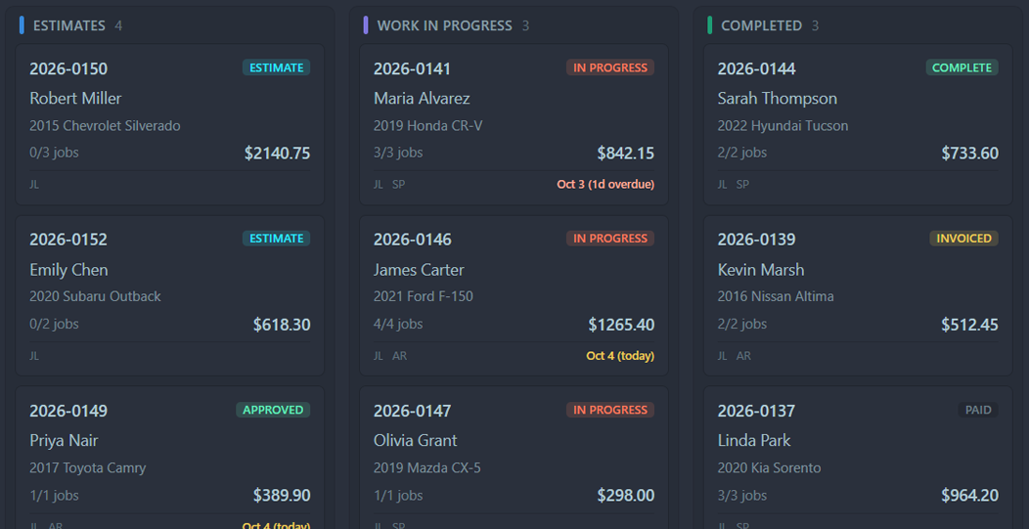Click vehicle 2017 Toyota Camry

point(88,468)
